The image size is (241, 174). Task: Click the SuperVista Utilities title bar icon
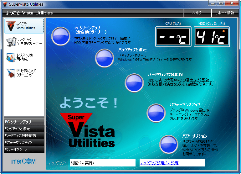(5, 4)
